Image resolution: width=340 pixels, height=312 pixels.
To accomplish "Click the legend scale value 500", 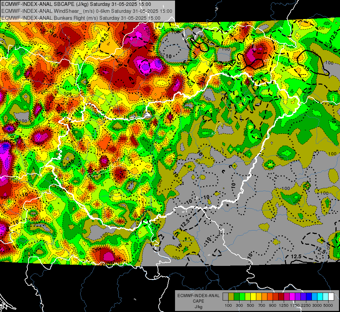I will pos(250,305).
